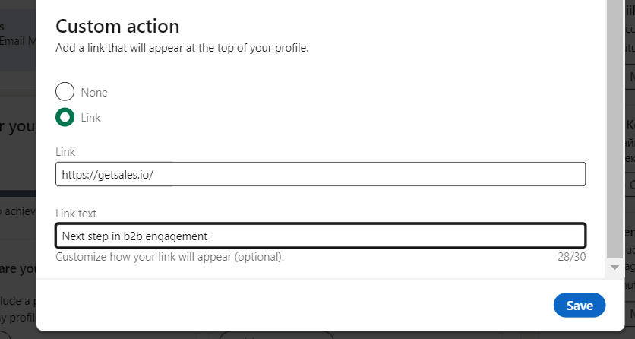Click the "Customize how your link" helper text
The height and width of the screenshot is (339, 635).
click(169, 257)
